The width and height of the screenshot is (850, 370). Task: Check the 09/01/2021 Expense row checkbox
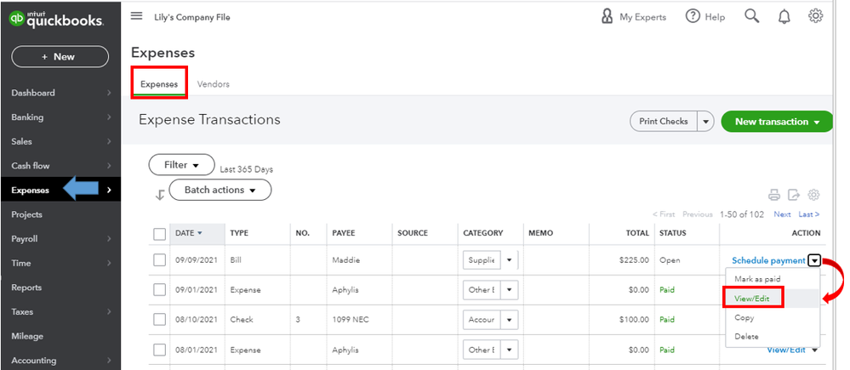159,290
